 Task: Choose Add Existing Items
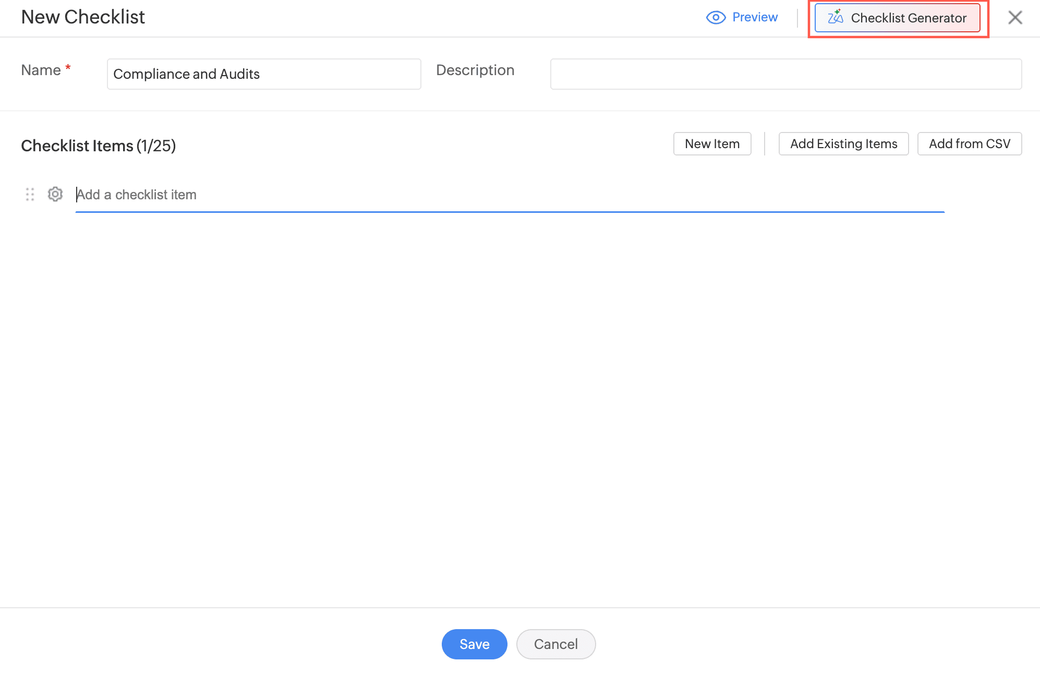coord(843,144)
